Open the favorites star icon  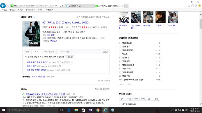(192, 6)
